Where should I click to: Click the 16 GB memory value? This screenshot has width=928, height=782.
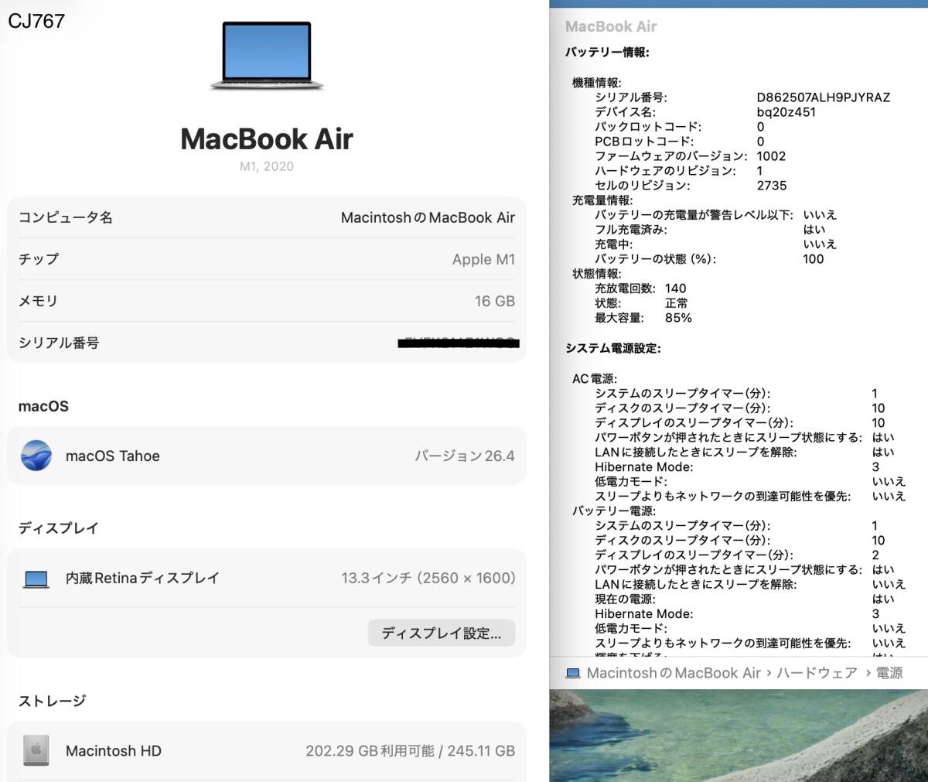[495, 301]
